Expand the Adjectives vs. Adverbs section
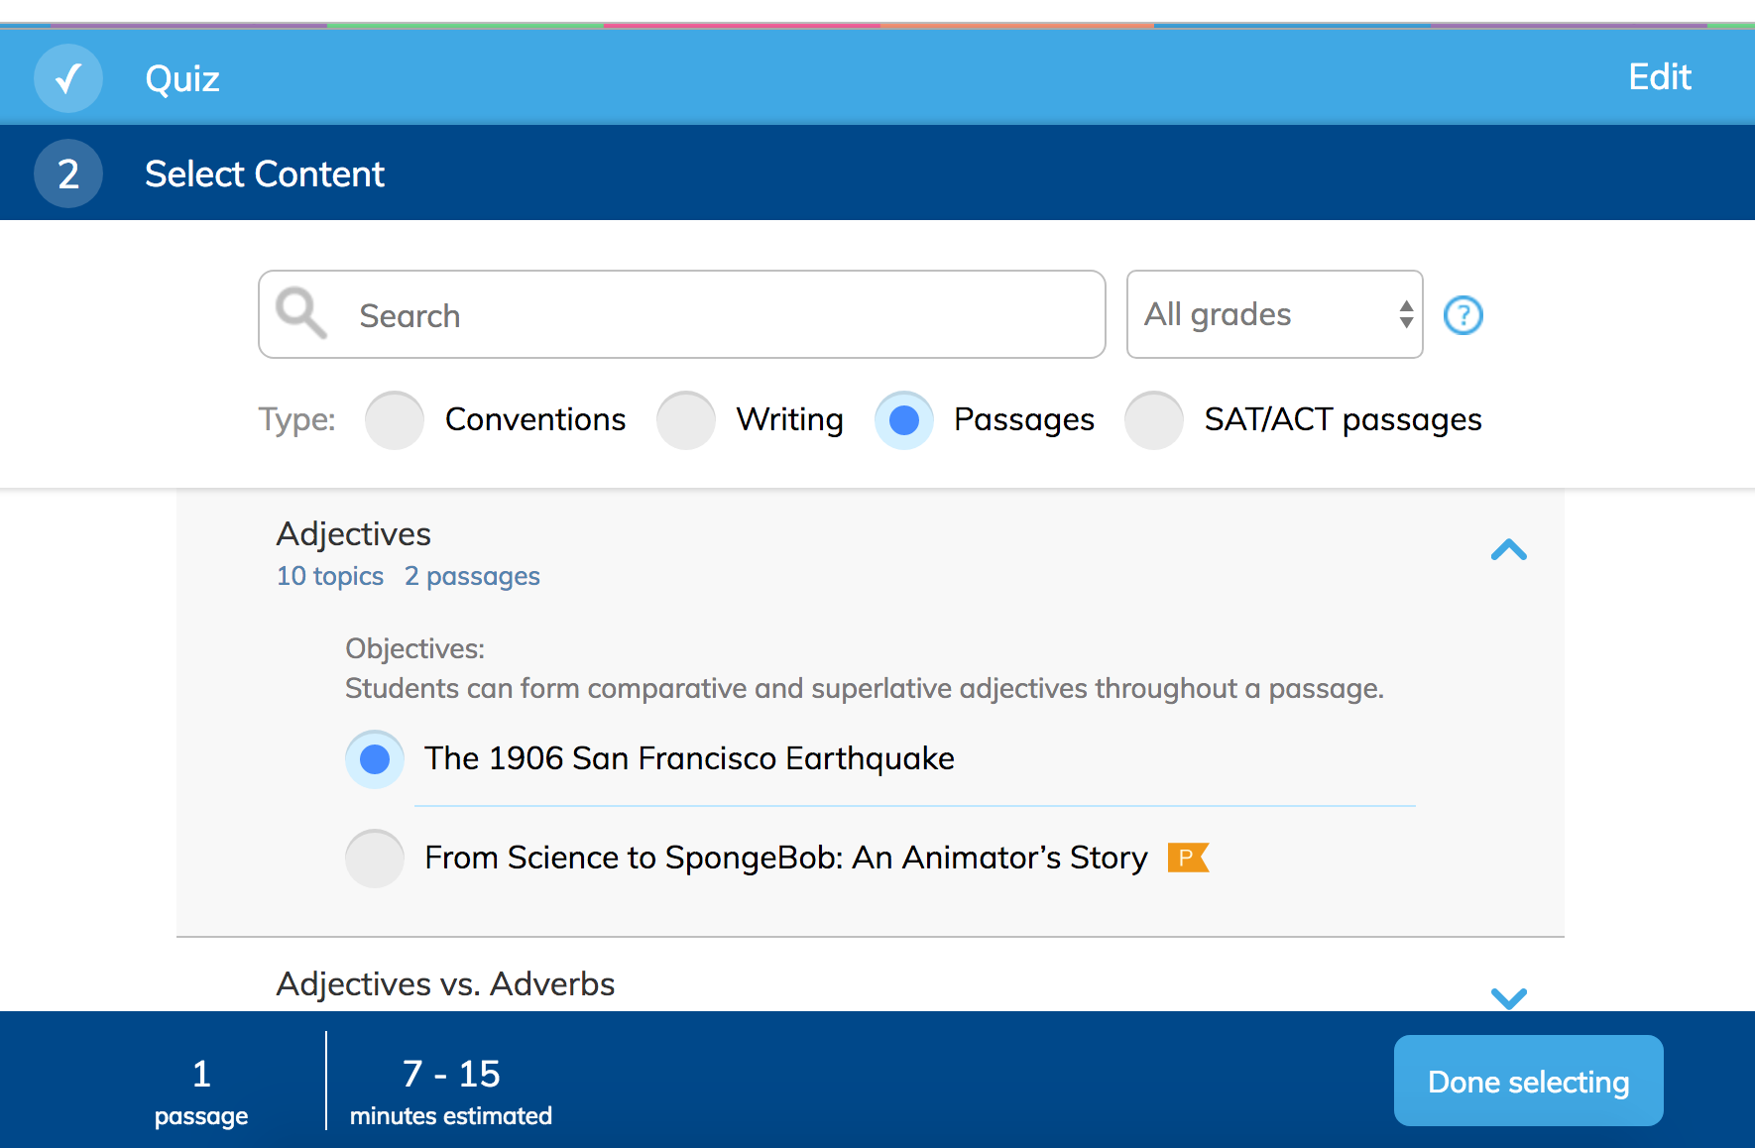1755x1148 pixels. tap(1508, 996)
